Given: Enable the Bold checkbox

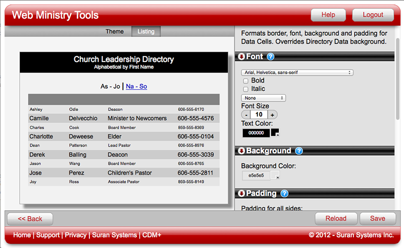Looking at the screenshot, I should coord(246,81).
